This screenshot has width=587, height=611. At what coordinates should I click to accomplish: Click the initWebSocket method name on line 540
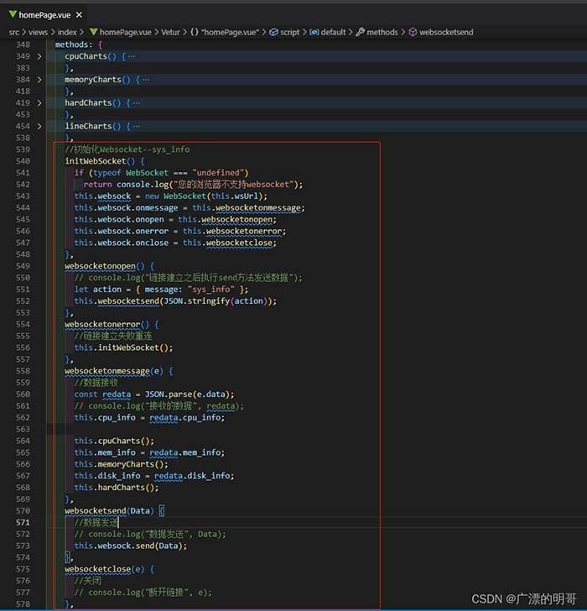click(x=94, y=161)
